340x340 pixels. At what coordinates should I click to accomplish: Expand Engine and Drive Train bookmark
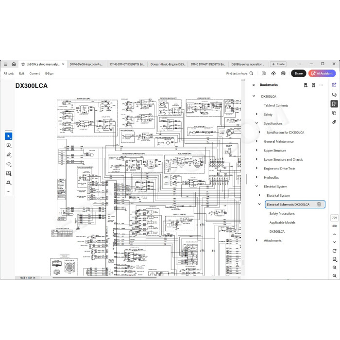[257, 168]
